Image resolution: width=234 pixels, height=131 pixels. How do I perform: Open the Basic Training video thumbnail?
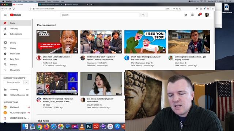tap(145, 42)
